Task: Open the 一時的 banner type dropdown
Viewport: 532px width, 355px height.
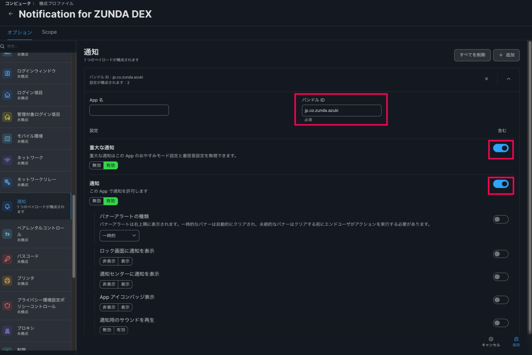Action: coord(119,236)
